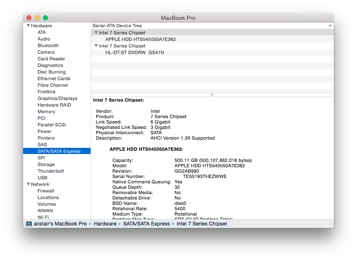
Task: Click Rotational Rate value 5400
Action: click(x=180, y=209)
